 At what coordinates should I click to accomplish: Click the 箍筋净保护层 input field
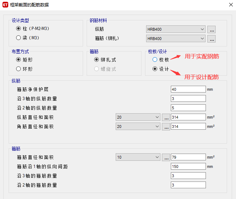tap(188, 89)
